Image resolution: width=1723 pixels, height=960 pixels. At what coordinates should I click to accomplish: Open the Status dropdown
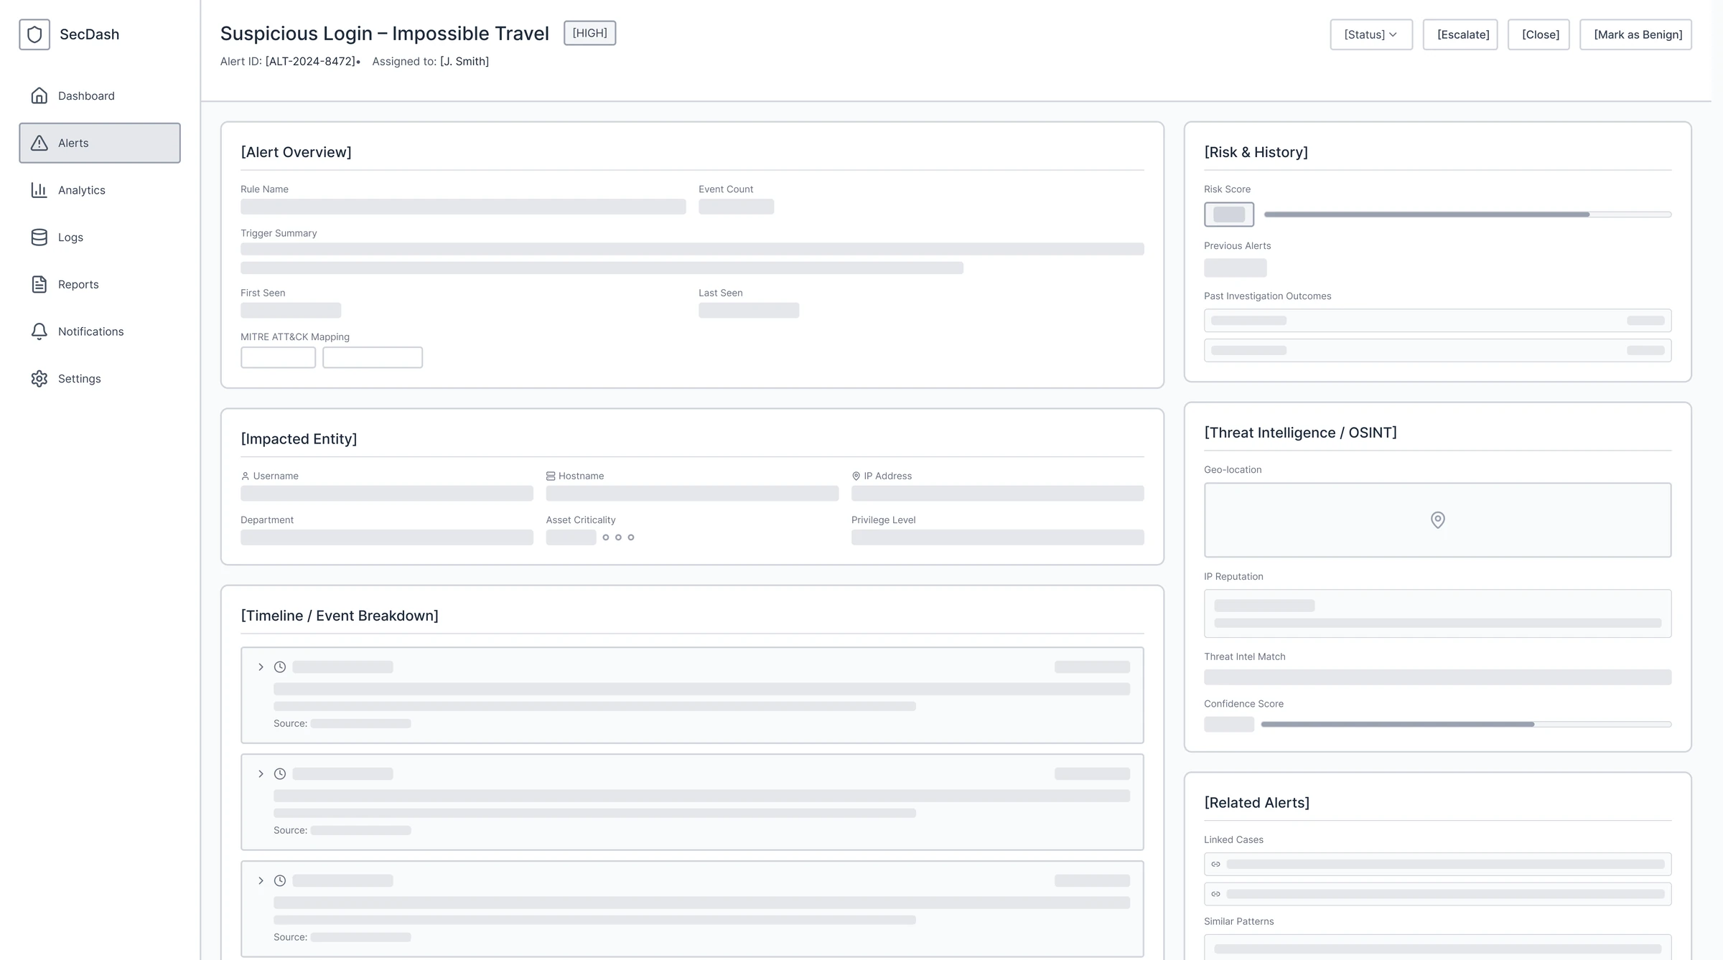pos(1371,34)
